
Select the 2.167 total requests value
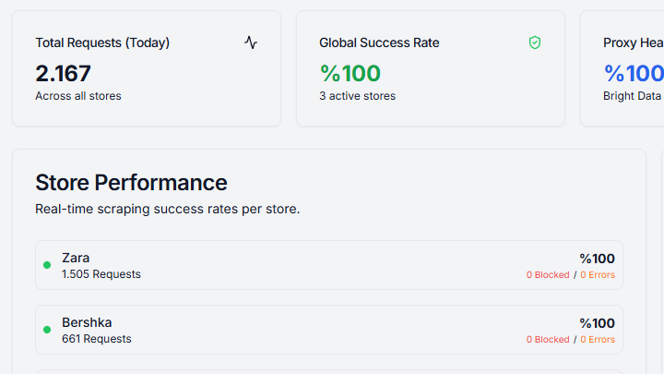point(63,73)
